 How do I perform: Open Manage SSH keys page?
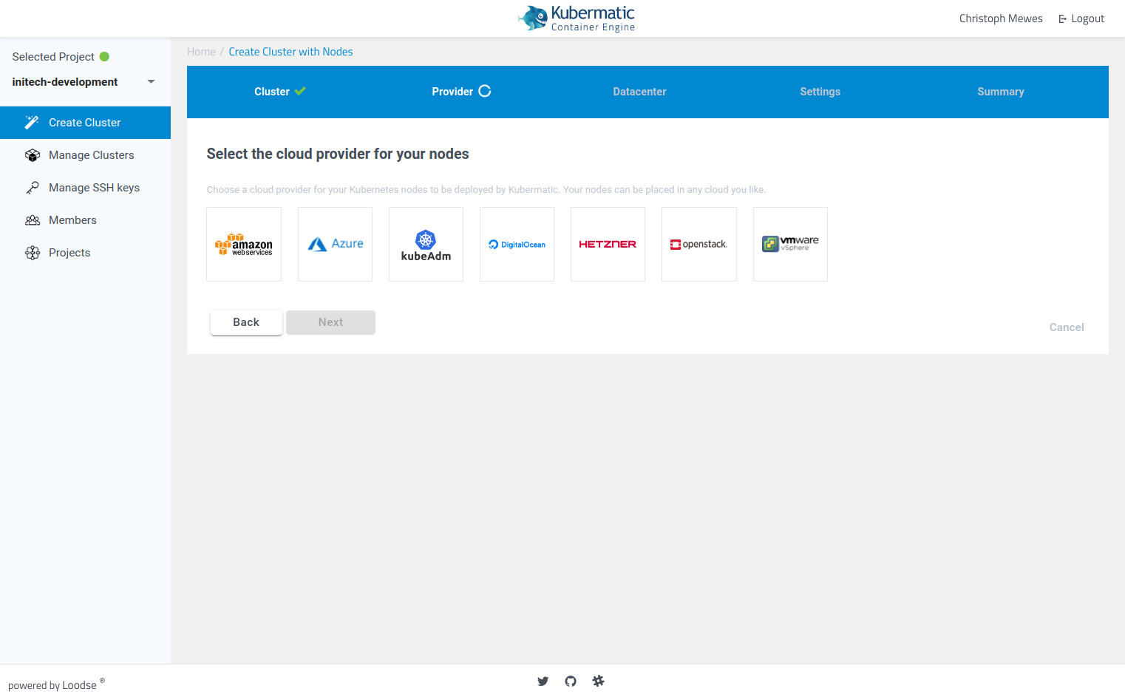coord(85,188)
